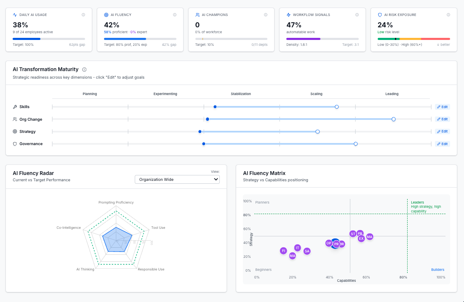Click the Beginners quadrant label
This screenshot has width=464, height=302.
263,270
